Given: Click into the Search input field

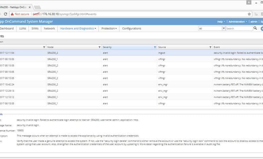Looking at the screenshot, I should [239, 28].
